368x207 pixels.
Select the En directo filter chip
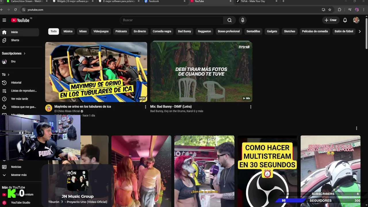point(140,31)
